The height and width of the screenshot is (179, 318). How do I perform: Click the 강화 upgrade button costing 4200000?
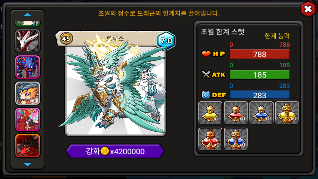point(115,151)
